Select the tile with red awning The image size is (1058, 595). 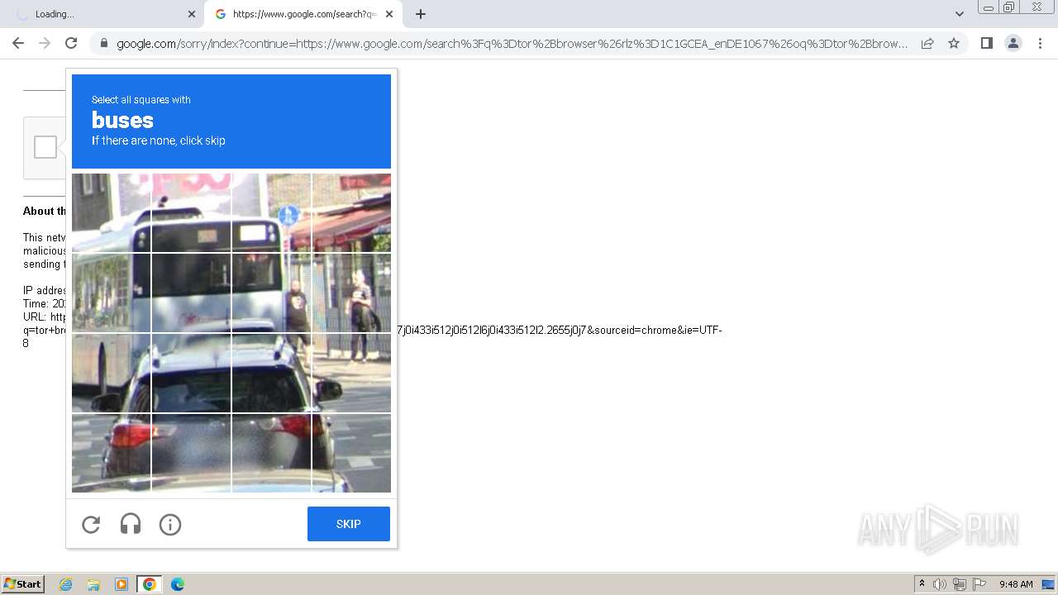click(x=351, y=213)
